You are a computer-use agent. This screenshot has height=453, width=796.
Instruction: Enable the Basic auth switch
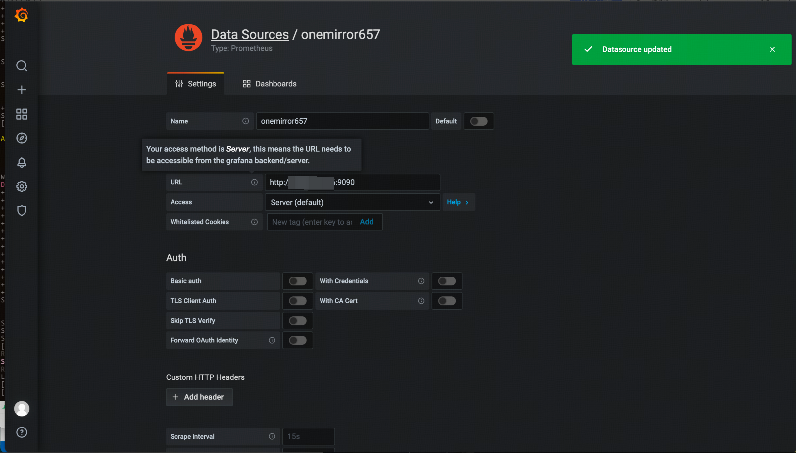coord(298,281)
